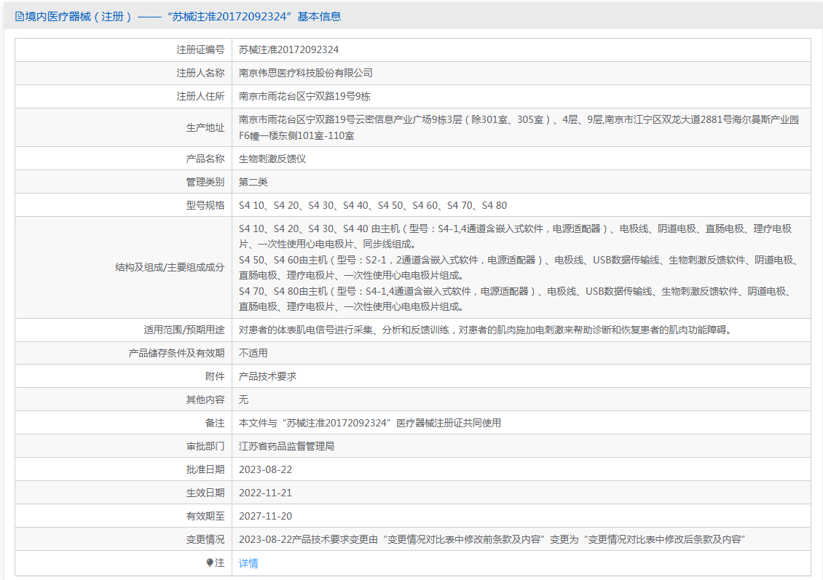Select production address text starting 南京市雨花台区宁双路19号云密
This screenshot has width=823, height=580.
click(519, 127)
